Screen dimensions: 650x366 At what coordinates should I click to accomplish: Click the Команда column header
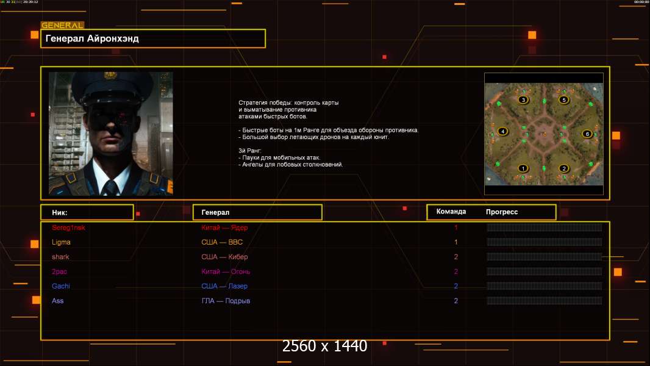pos(451,212)
